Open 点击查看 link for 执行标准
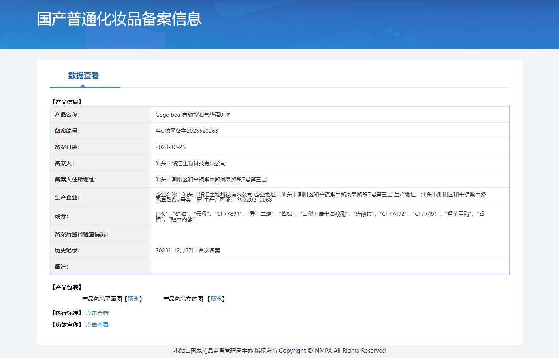Screen dimensions: 559x358 pyautogui.click(x=97, y=313)
